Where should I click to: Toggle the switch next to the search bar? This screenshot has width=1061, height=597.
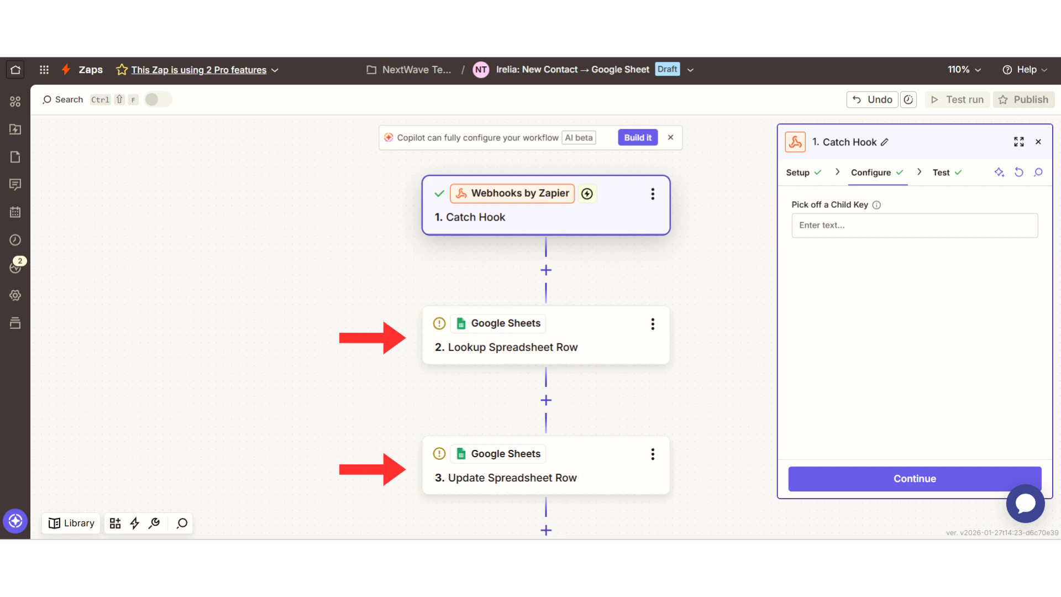pos(157,99)
